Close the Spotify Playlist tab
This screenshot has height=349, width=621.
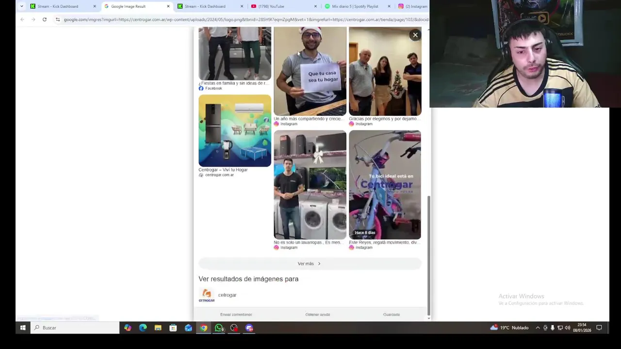tap(389, 6)
